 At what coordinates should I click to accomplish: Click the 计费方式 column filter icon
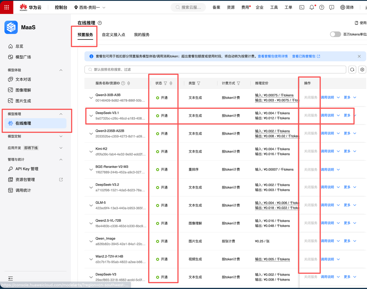[x=239, y=83]
